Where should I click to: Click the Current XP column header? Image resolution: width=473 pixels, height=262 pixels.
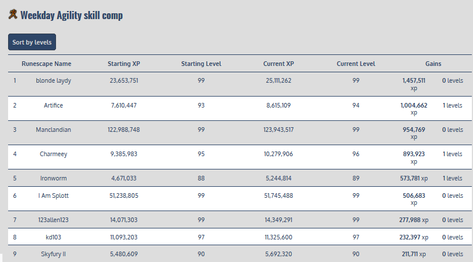(278, 64)
